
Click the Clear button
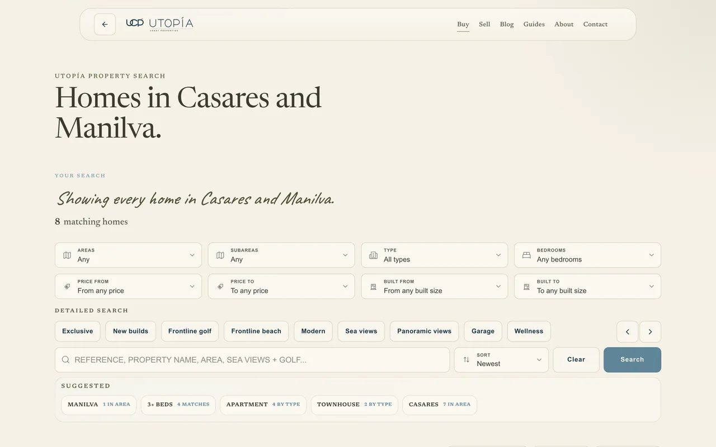[576, 360]
